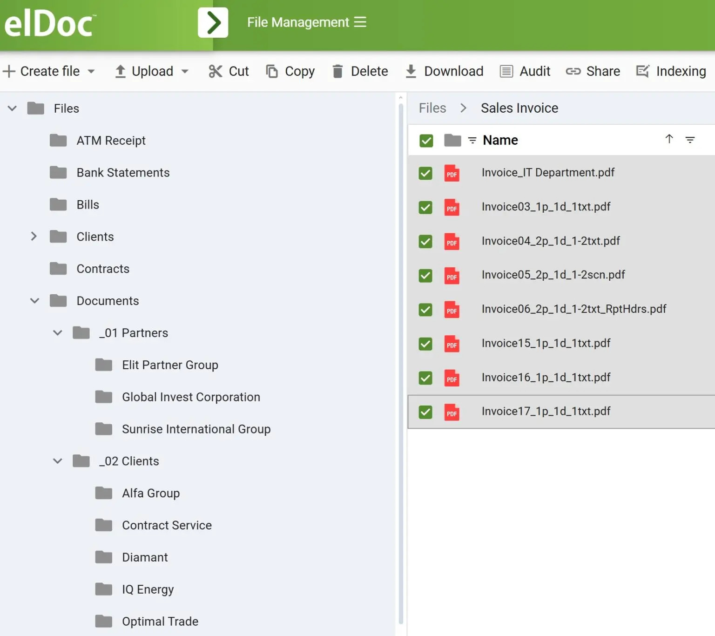Click the Cut scissors icon
This screenshot has height=636, width=715.
click(x=215, y=71)
